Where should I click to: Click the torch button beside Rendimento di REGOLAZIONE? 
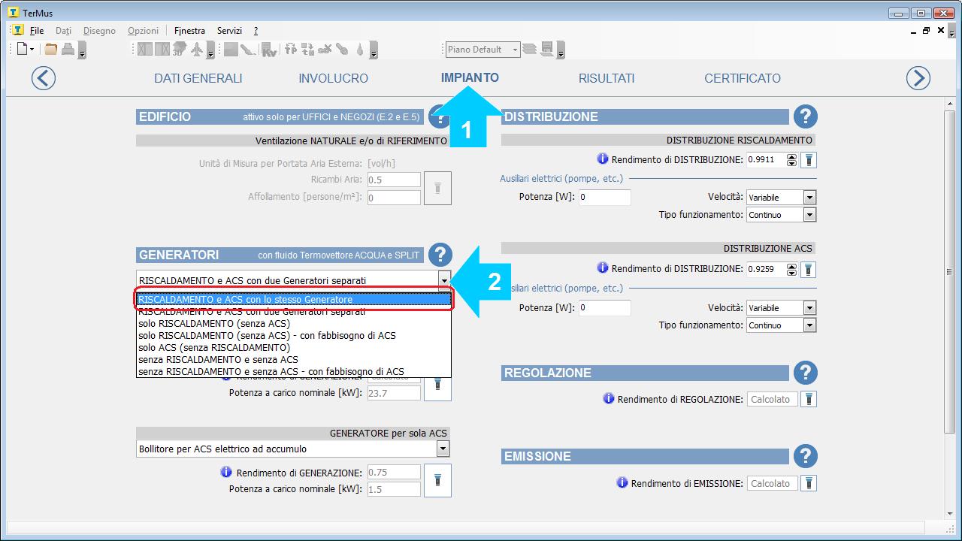[808, 400]
